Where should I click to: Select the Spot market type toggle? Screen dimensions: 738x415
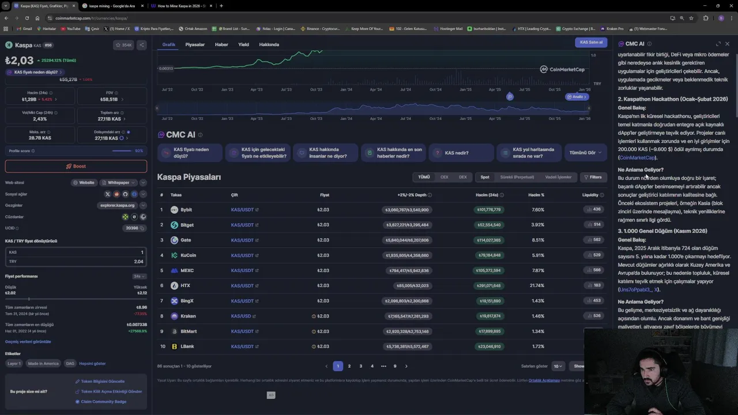(485, 177)
